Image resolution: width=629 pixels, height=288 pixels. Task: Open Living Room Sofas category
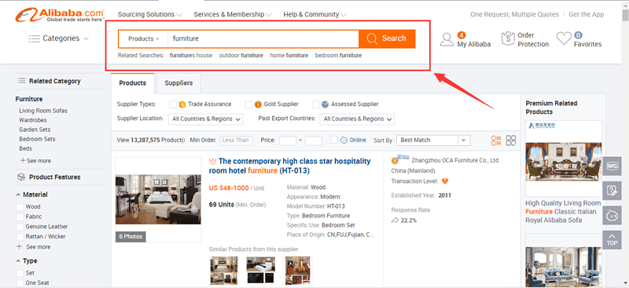pos(43,111)
